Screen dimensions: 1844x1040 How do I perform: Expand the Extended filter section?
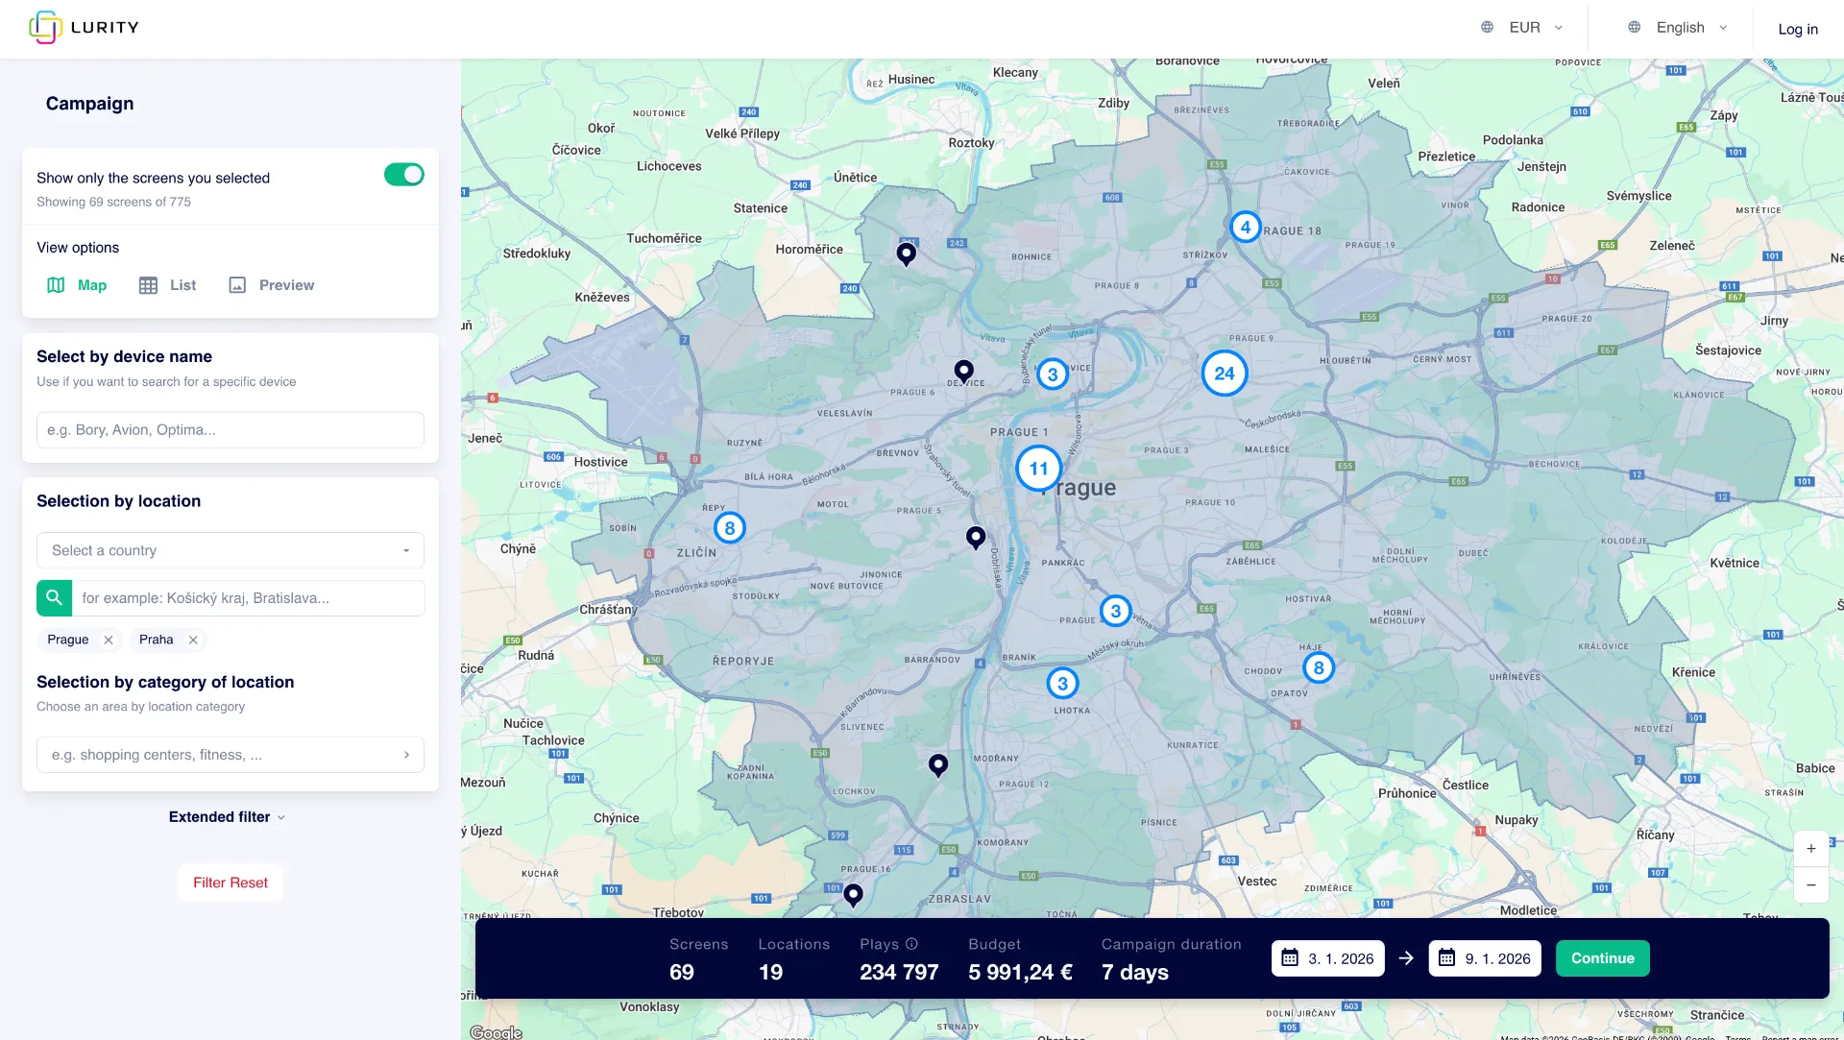coord(228,817)
